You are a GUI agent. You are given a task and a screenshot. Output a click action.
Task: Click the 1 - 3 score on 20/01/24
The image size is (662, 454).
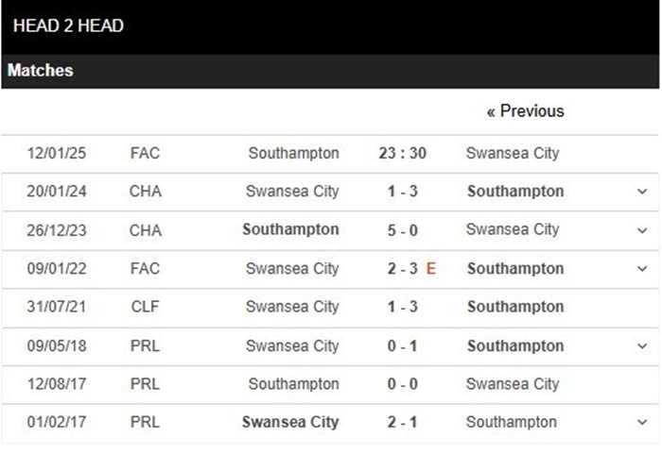(x=402, y=192)
